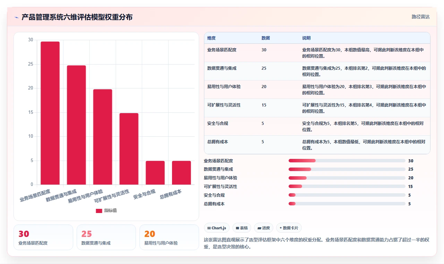This screenshot has height=264, width=444.
Task: Click the progress bar for 安全与合规
Action: tap(347, 195)
